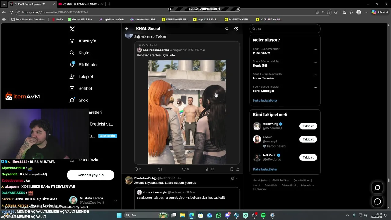391x220 pixels.
Task: Like the post with 17 likes
Action: coord(186,169)
